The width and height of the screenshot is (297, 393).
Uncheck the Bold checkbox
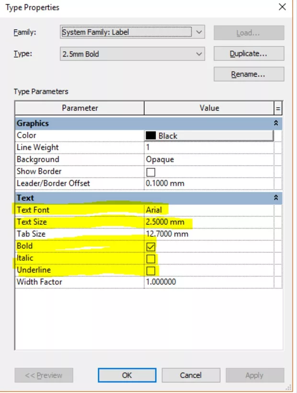(151, 247)
